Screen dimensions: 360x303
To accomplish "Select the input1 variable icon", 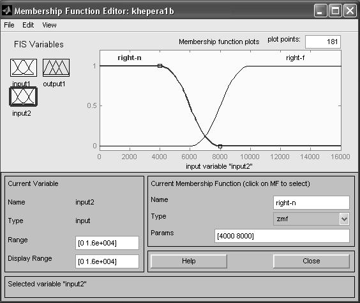I will 24,68.
